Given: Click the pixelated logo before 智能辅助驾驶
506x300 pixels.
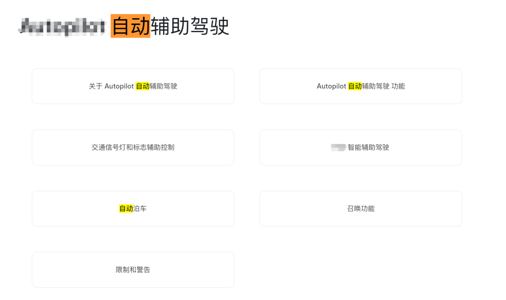Looking at the screenshot, I should [x=338, y=147].
